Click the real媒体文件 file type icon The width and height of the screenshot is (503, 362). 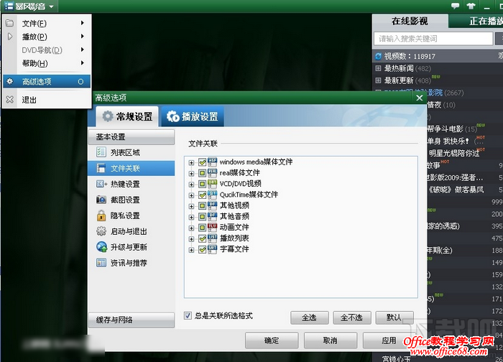[x=213, y=173]
